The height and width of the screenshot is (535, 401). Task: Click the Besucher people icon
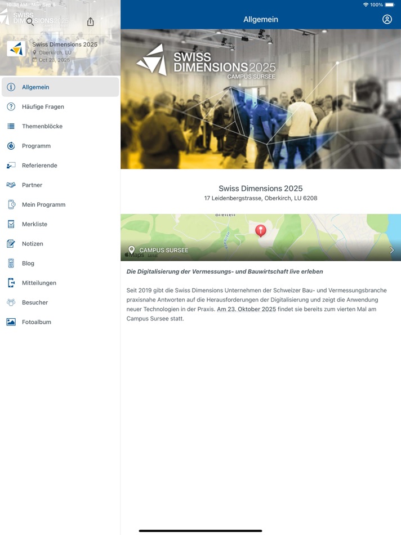tap(11, 302)
